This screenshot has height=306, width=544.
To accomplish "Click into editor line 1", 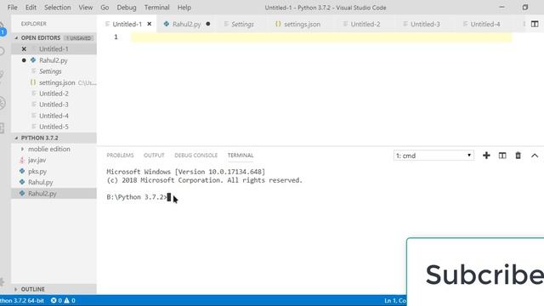I will pos(321,37).
